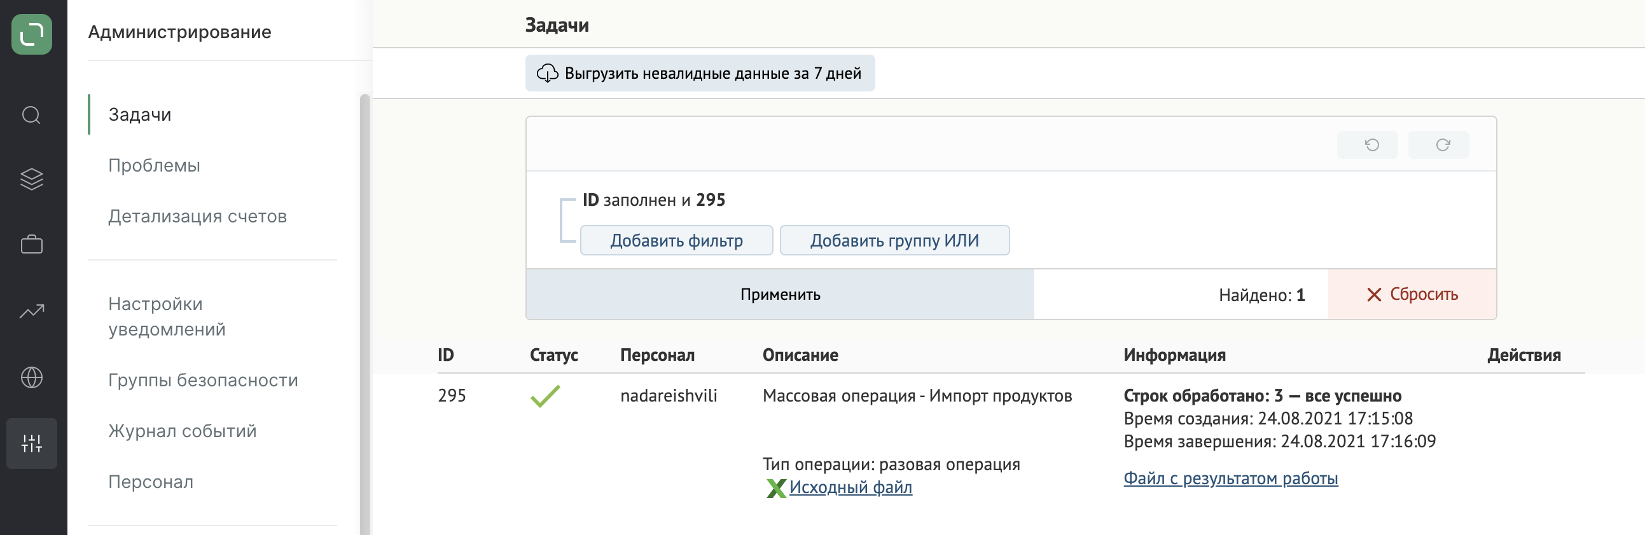The height and width of the screenshot is (535, 1645).
Task: Open the Проблемы menu item
Action: click(154, 166)
